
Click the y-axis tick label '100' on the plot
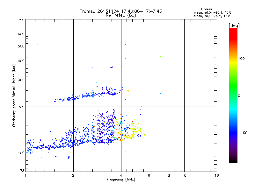21,153
